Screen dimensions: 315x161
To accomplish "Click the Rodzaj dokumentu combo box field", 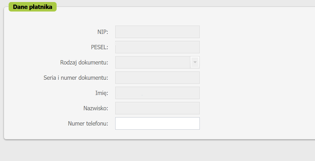I will pos(153,62).
